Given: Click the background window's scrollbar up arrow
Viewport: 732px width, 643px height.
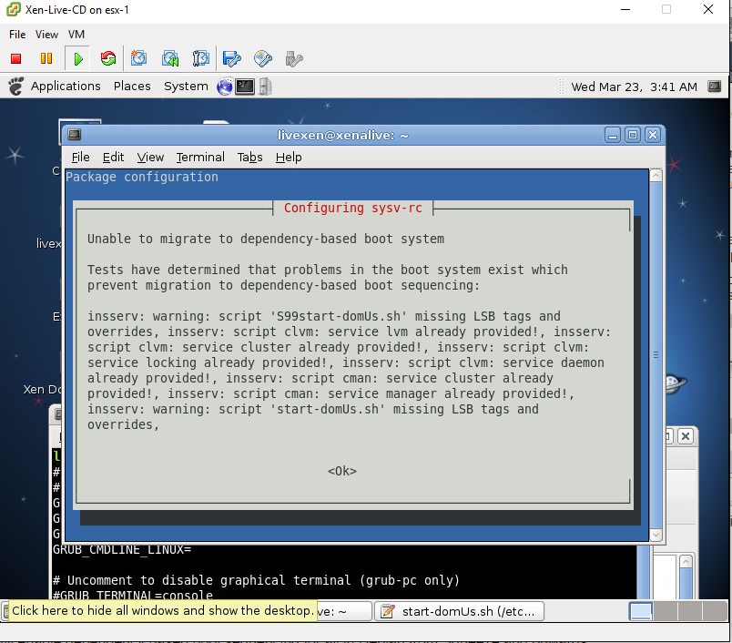Looking at the screenshot, I should [686, 561].
